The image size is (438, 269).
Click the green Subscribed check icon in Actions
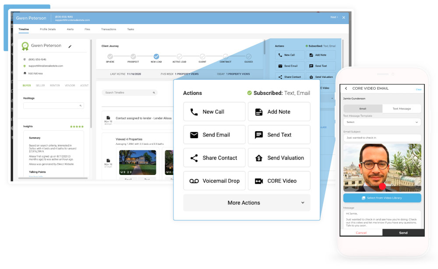(250, 93)
